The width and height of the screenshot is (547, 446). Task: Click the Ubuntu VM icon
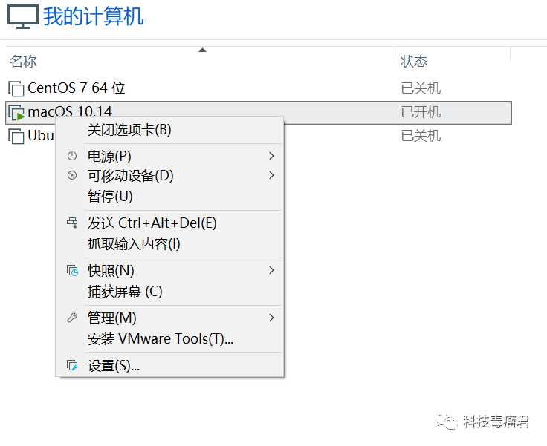pos(16,137)
